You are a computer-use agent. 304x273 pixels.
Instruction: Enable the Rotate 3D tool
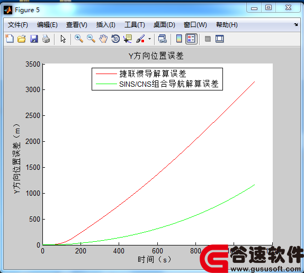pos(115,39)
